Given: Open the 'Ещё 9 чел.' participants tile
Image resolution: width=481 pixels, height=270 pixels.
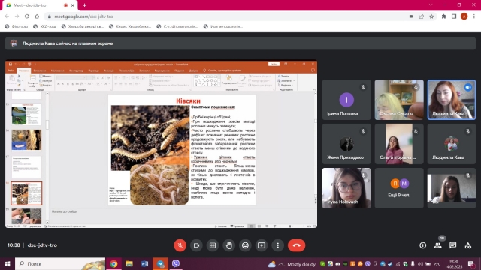Looking at the screenshot, I should click(x=399, y=188).
